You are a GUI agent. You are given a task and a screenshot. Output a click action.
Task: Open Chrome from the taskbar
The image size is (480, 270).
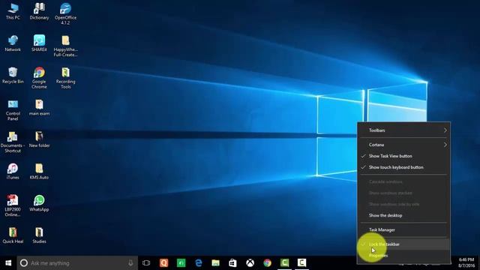[267, 262]
